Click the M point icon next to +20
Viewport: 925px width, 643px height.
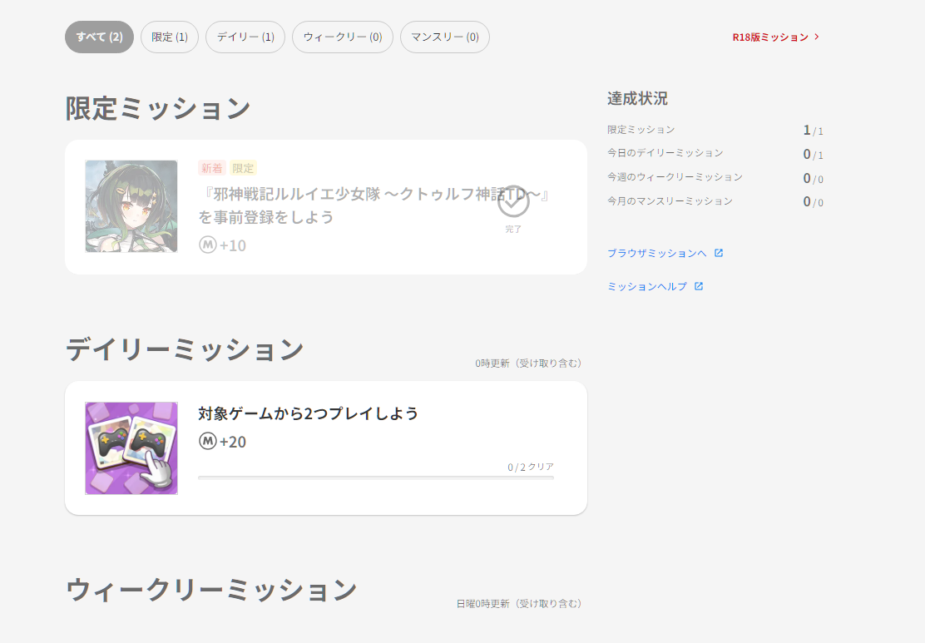pos(207,442)
